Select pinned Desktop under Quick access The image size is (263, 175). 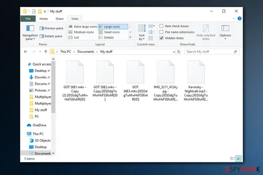coord(39,71)
